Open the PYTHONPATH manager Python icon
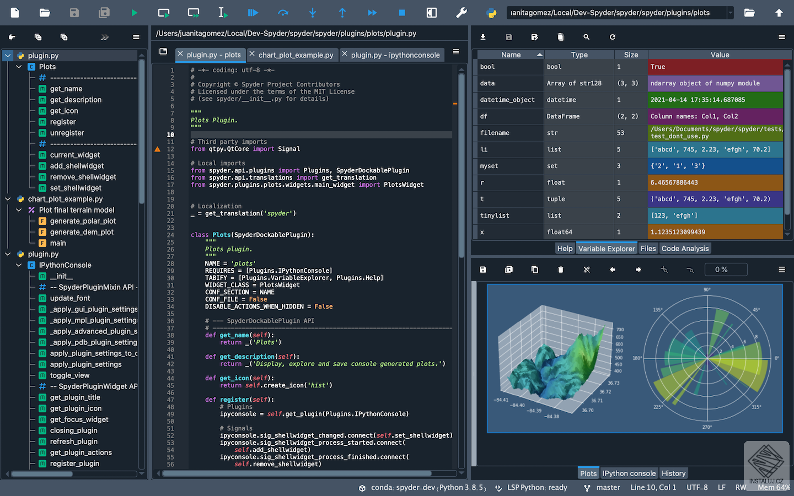This screenshot has width=794, height=496. [491, 13]
